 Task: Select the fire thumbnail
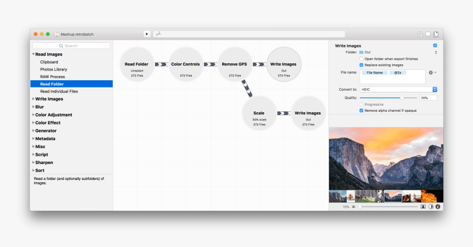(x=432, y=196)
